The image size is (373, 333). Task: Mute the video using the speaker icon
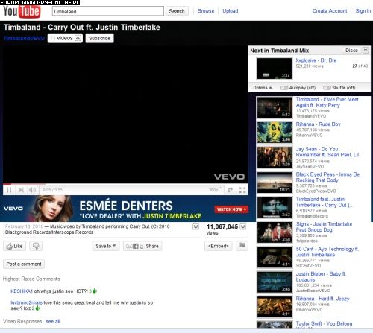coord(33,190)
